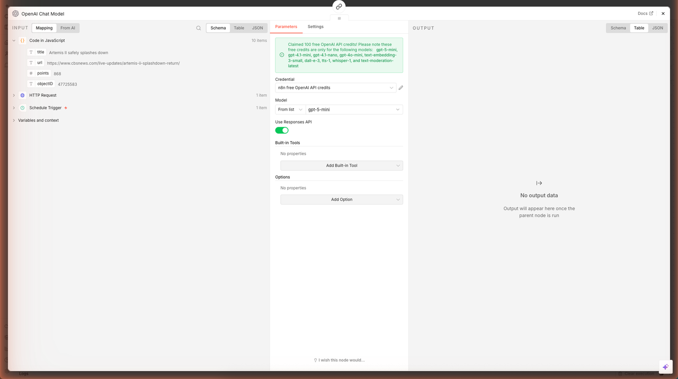Image resolution: width=678 pixels, height=379 pixels.
Task: Click the Add Option button
Action: pos(342,200)
